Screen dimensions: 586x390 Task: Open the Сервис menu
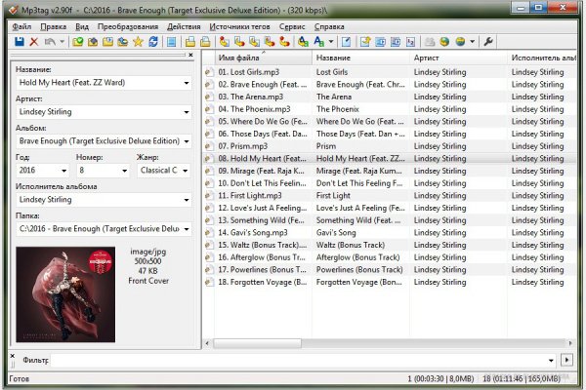pos(292,26)
